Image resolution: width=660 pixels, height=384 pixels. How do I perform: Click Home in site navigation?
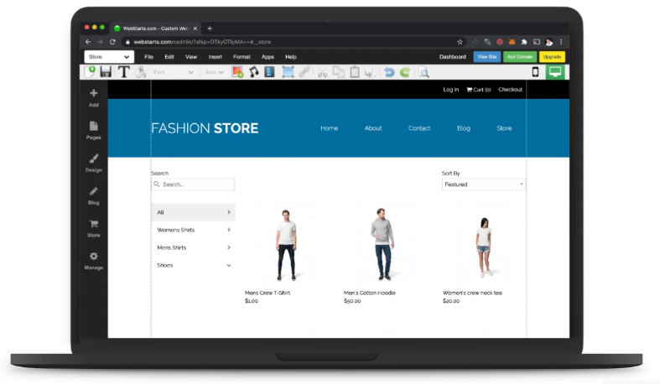pos(329,128)
